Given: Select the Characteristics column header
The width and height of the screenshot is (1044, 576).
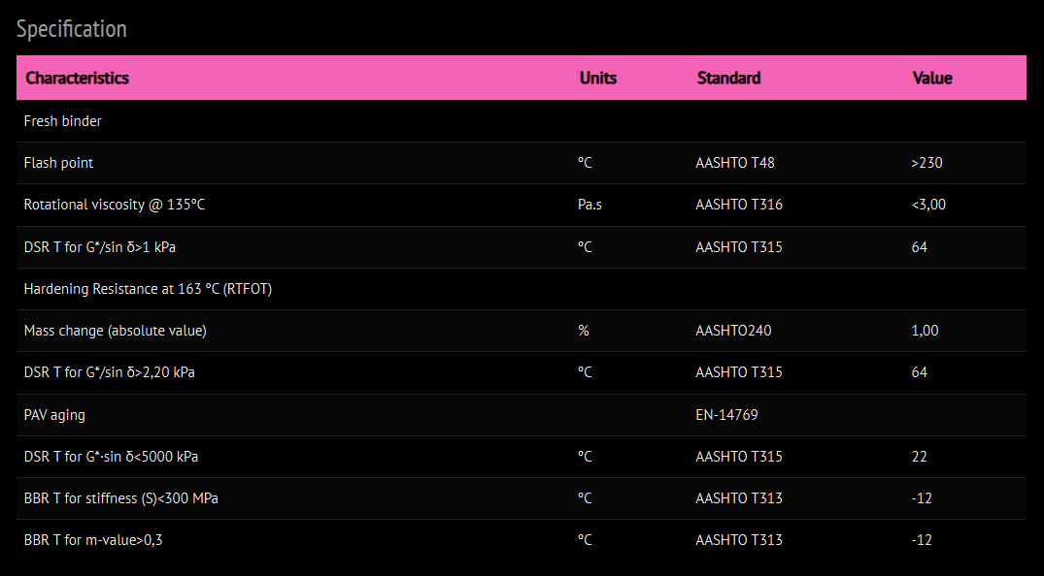Looking at the screenshot, I should pos(77,78).
